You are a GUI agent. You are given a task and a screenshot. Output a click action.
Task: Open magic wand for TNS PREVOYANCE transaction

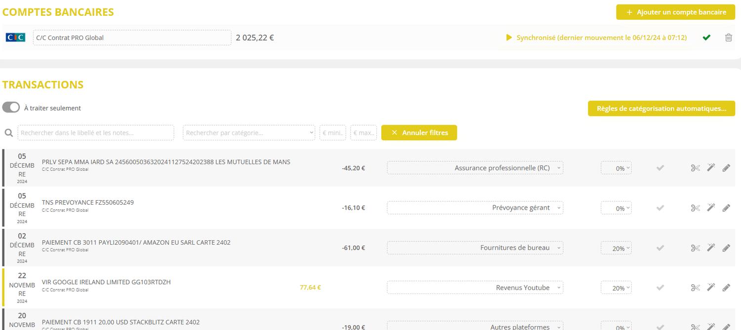(711, 208)
